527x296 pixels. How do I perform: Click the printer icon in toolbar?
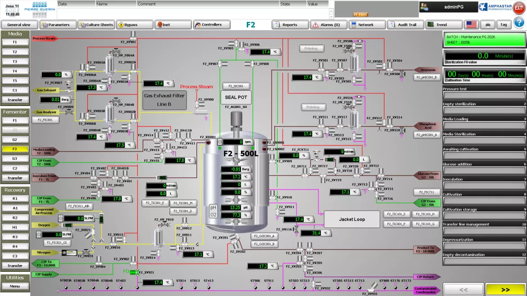(488, 24)
